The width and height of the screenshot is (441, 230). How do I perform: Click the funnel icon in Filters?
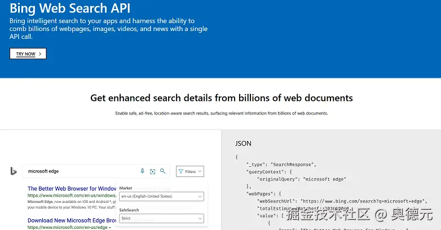181,171
